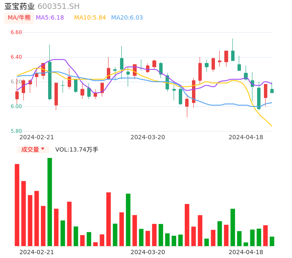Click the 2024-04-18 date under price chart
This screenshot has height=258, width=292.
246,137
